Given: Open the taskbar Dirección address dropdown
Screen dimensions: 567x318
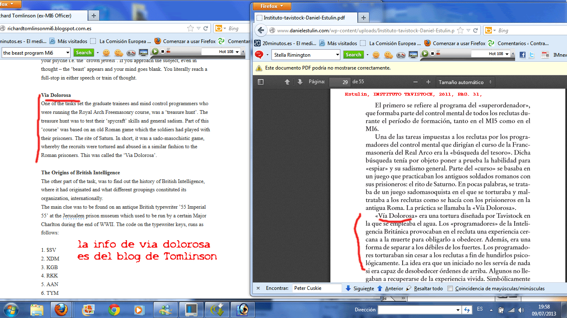Looking at the screenshot, I should click(458, 310).
